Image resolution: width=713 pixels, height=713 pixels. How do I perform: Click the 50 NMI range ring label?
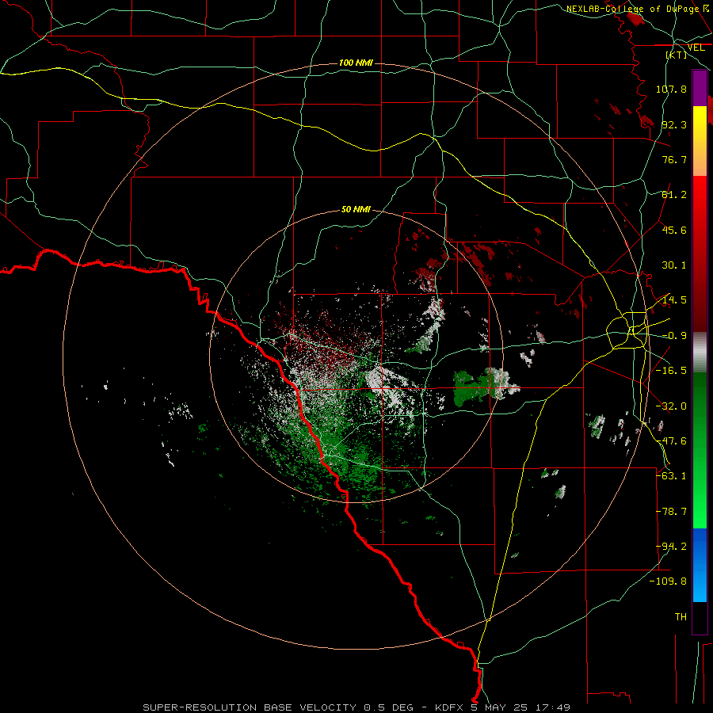click(356, 209)
